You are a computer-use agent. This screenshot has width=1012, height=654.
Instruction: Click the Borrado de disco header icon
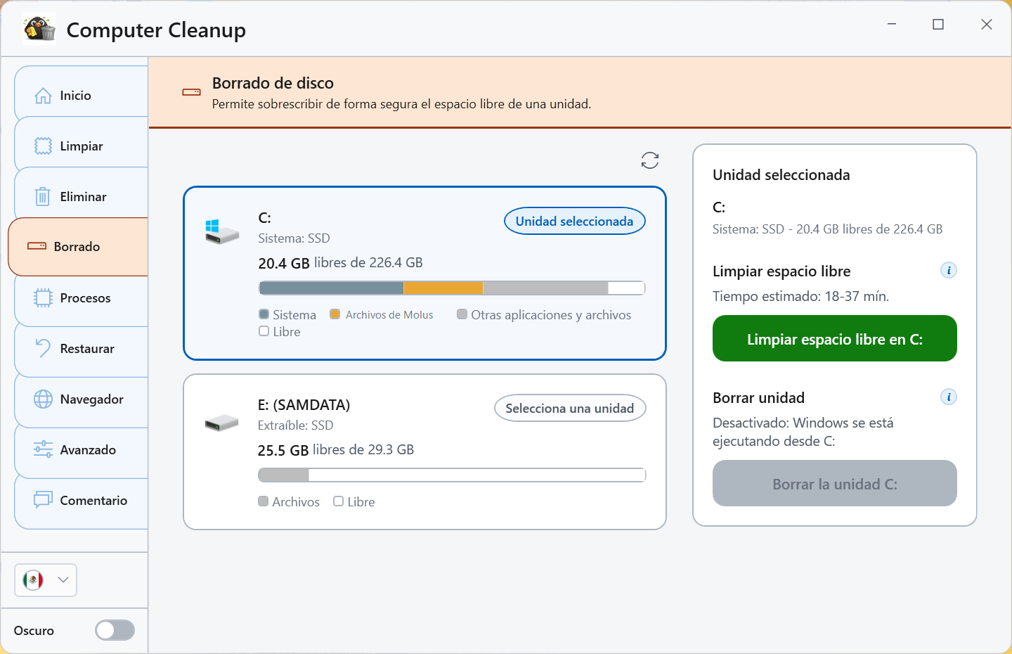[191, 92]
